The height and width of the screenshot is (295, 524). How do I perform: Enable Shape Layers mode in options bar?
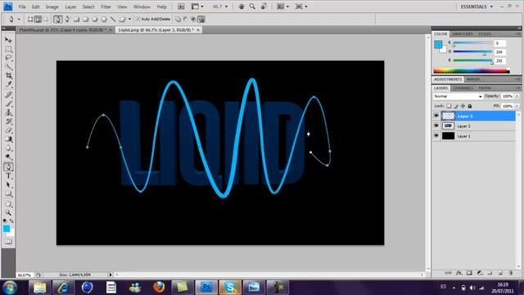coord(30,20)
